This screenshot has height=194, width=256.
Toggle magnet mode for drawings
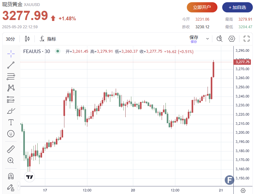point(11,176)
